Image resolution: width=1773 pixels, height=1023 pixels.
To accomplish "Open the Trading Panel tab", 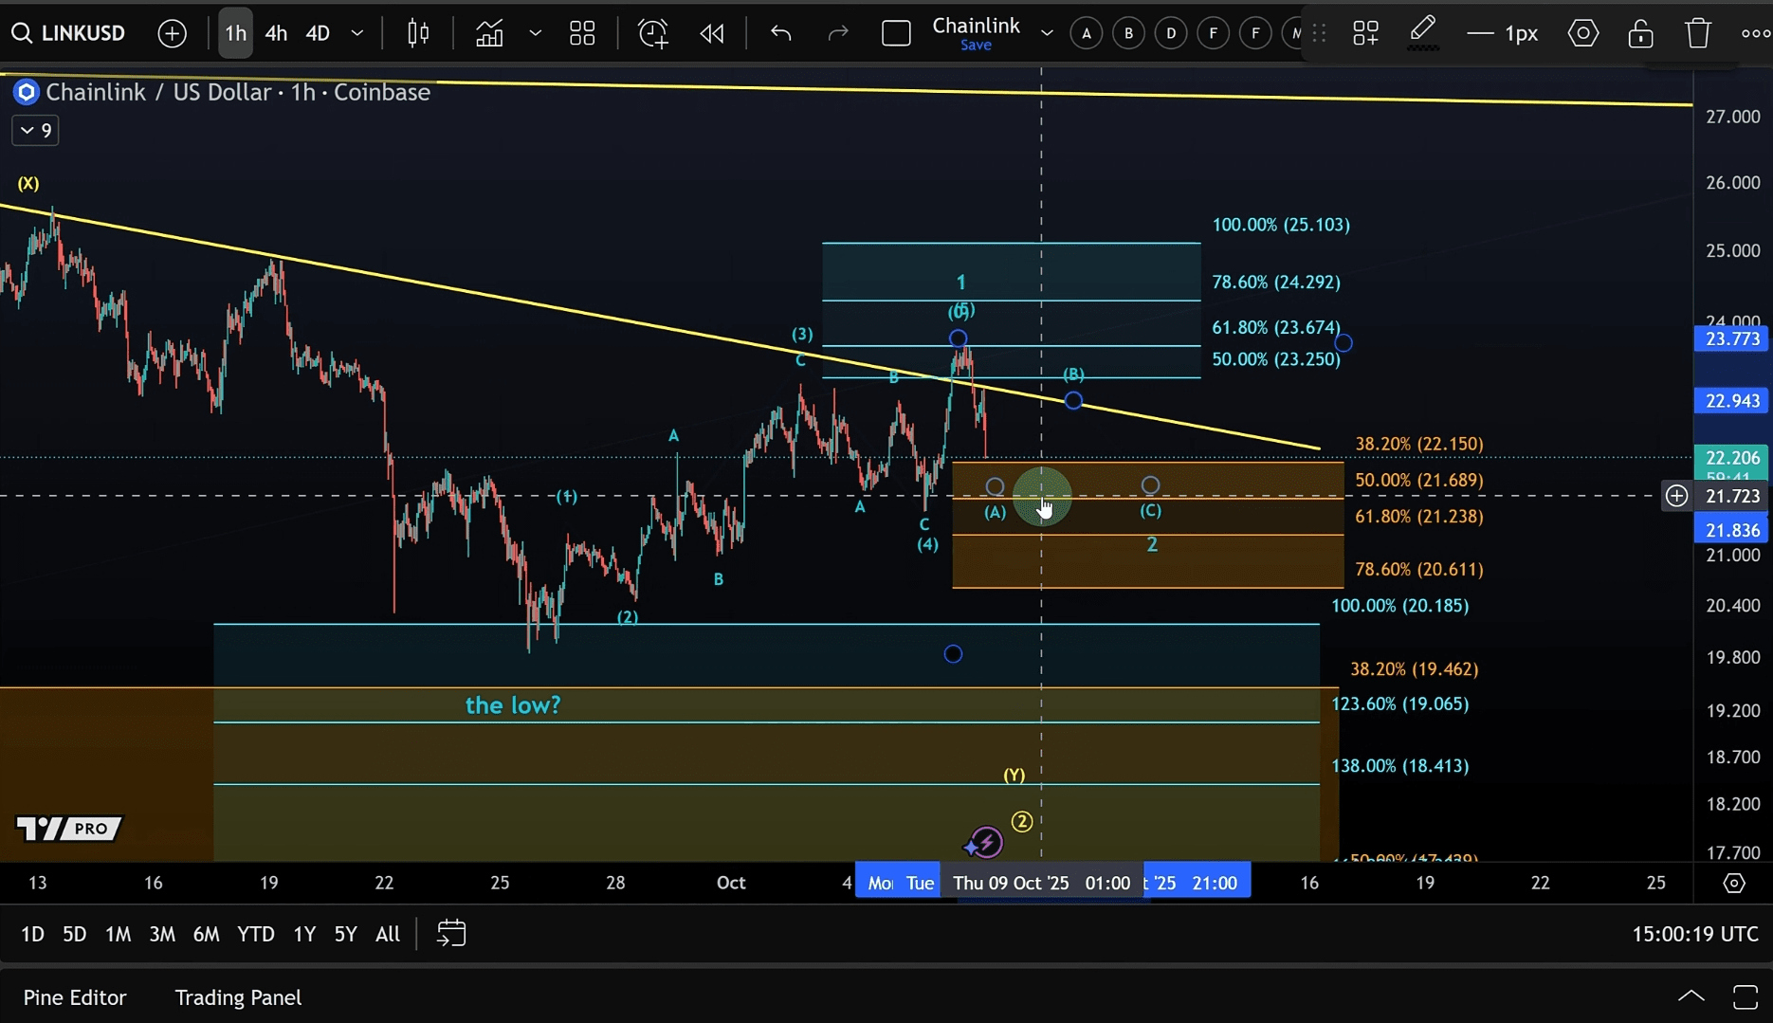I will (x=238, y=998).
